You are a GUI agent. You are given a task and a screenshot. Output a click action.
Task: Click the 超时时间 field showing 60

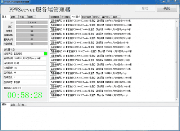point(32,39)
